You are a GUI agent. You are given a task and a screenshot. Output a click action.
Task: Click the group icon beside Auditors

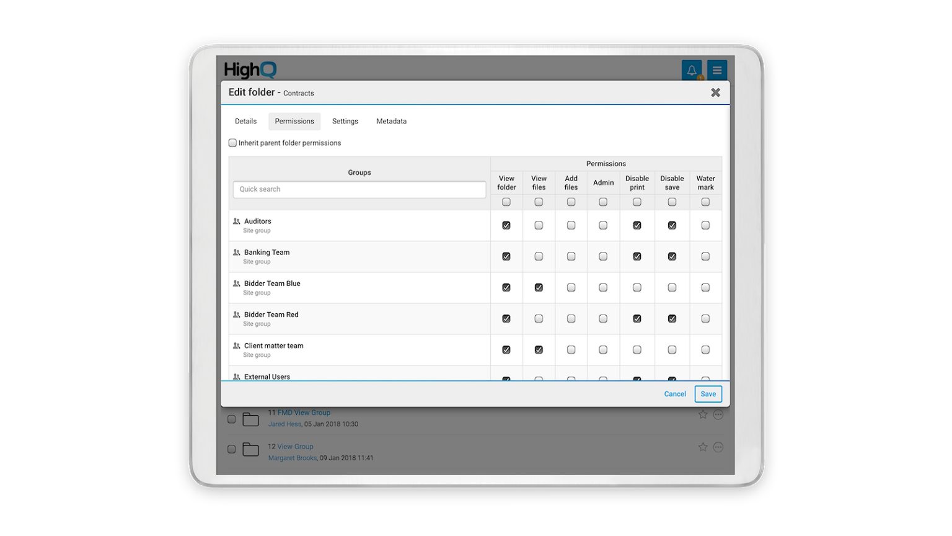(x=236, y=221)
